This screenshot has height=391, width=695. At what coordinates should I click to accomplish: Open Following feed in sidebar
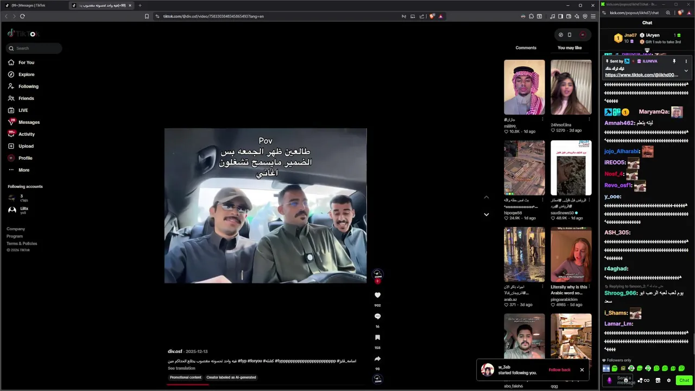(23, 86)
